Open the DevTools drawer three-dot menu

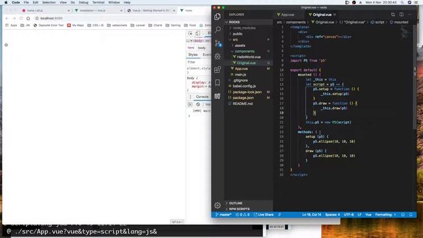coord(190,97)
